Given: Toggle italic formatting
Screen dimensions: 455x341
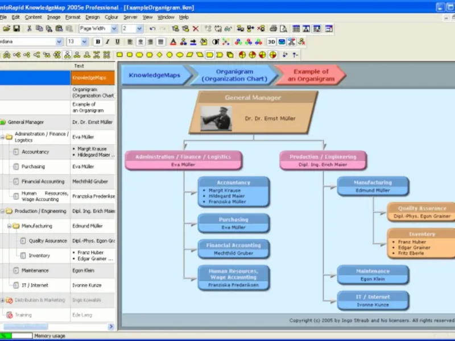Looking at the screenshot, I should (107, 41).
